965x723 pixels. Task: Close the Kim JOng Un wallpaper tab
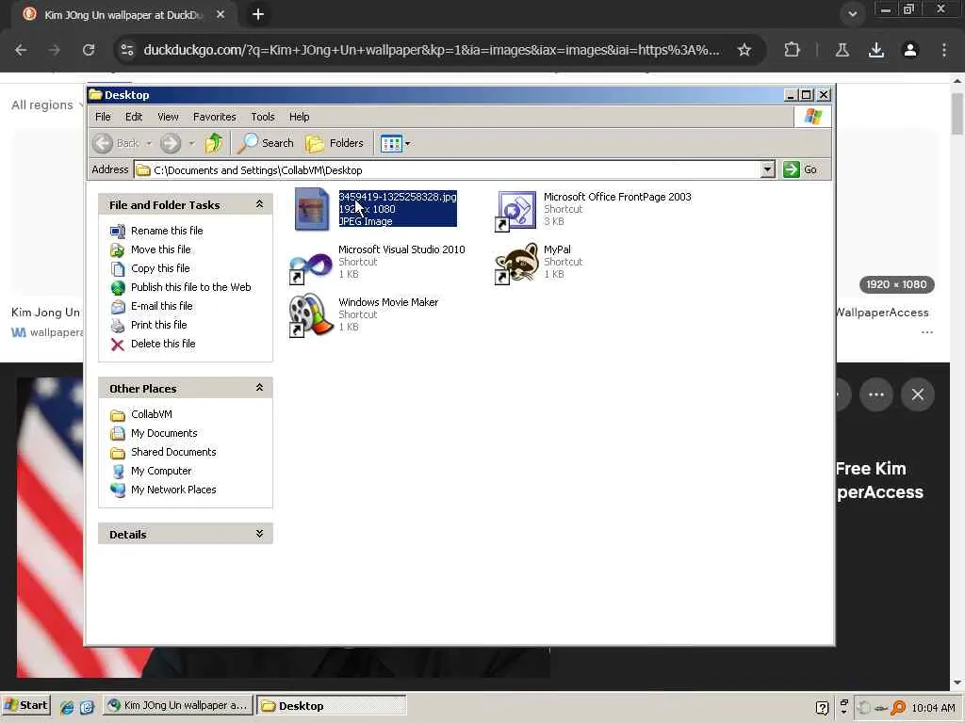pyautogui.click(x=221, y=14)
